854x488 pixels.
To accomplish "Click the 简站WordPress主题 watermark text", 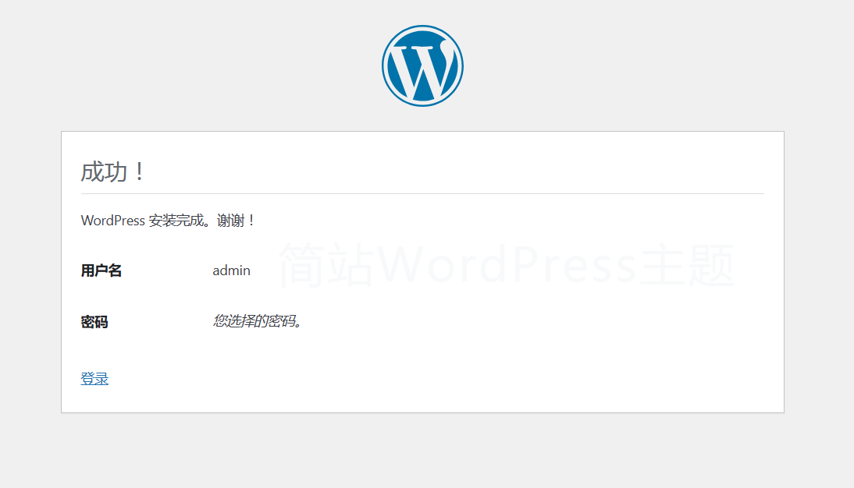I will pos(505,265).
